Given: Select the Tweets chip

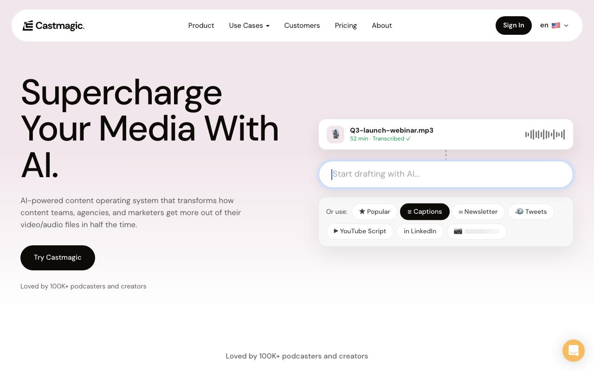Looking at the screenshot, I should coord(531,212).
